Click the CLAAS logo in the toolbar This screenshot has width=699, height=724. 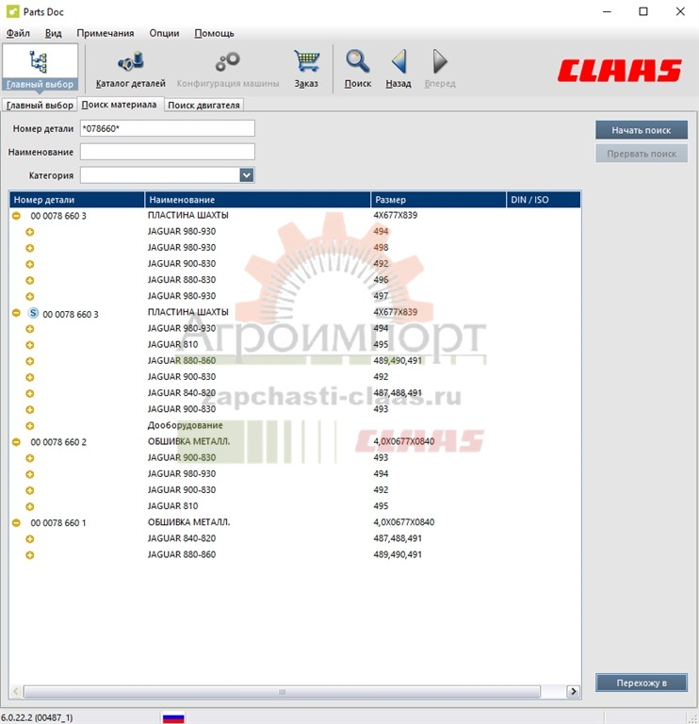click(x=619, y=70)
